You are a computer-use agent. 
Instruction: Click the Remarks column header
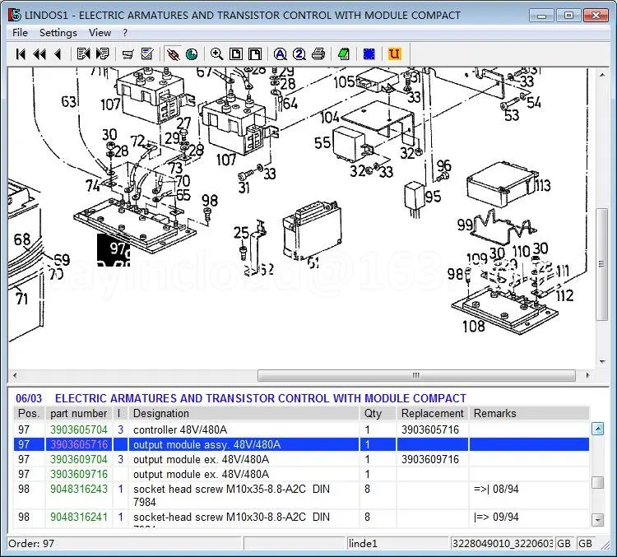pyautogui.click(x=529, y=413)
